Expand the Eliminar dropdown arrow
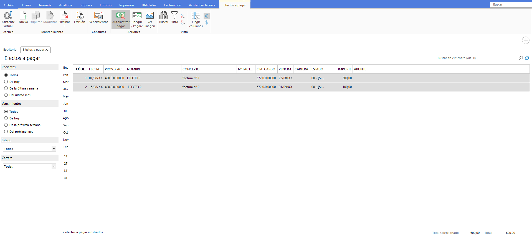This screenshot has width=532, height=238. pyautogui.click(x=64, y=26)
